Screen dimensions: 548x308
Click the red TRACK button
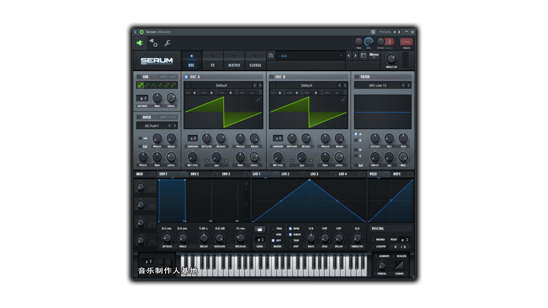coord(406,42)
